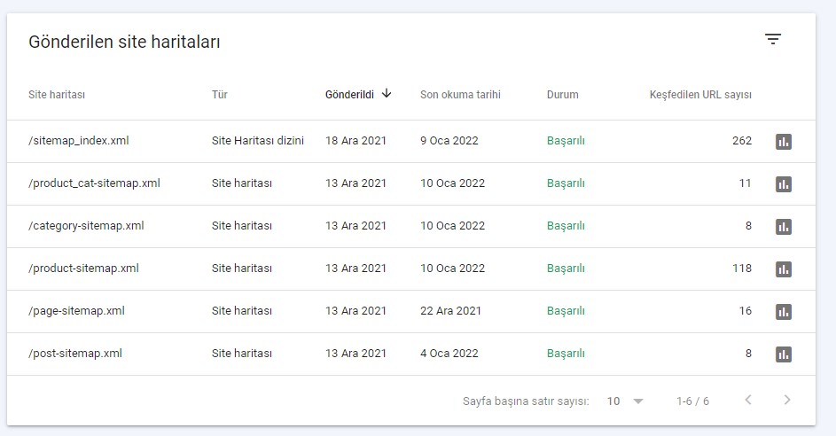Click the 4 Oca 2022 last read date
Image resolution: width=836 pixels, height=436 pixels.
click(x=449, y=354)
